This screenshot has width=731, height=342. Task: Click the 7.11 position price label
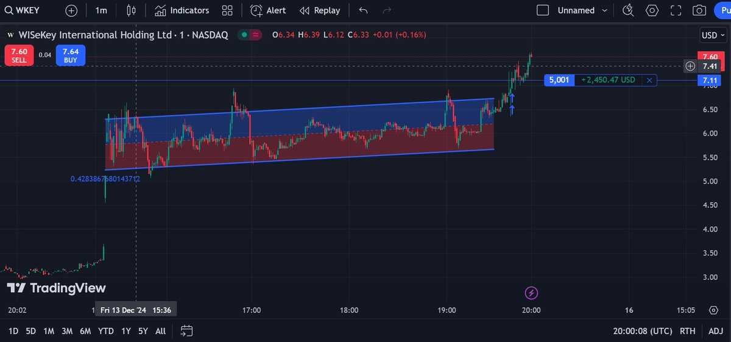click(709, 80)
